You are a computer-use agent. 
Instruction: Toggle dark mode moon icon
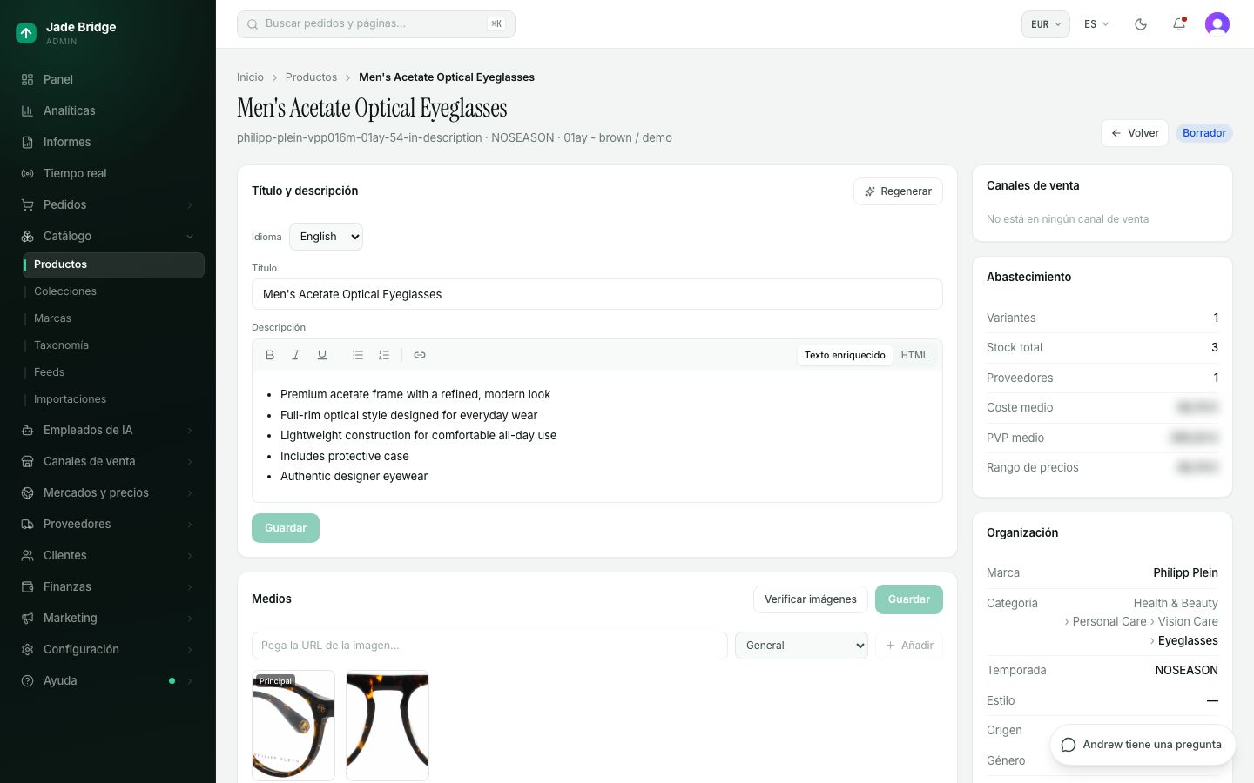tap(1141, 24)
